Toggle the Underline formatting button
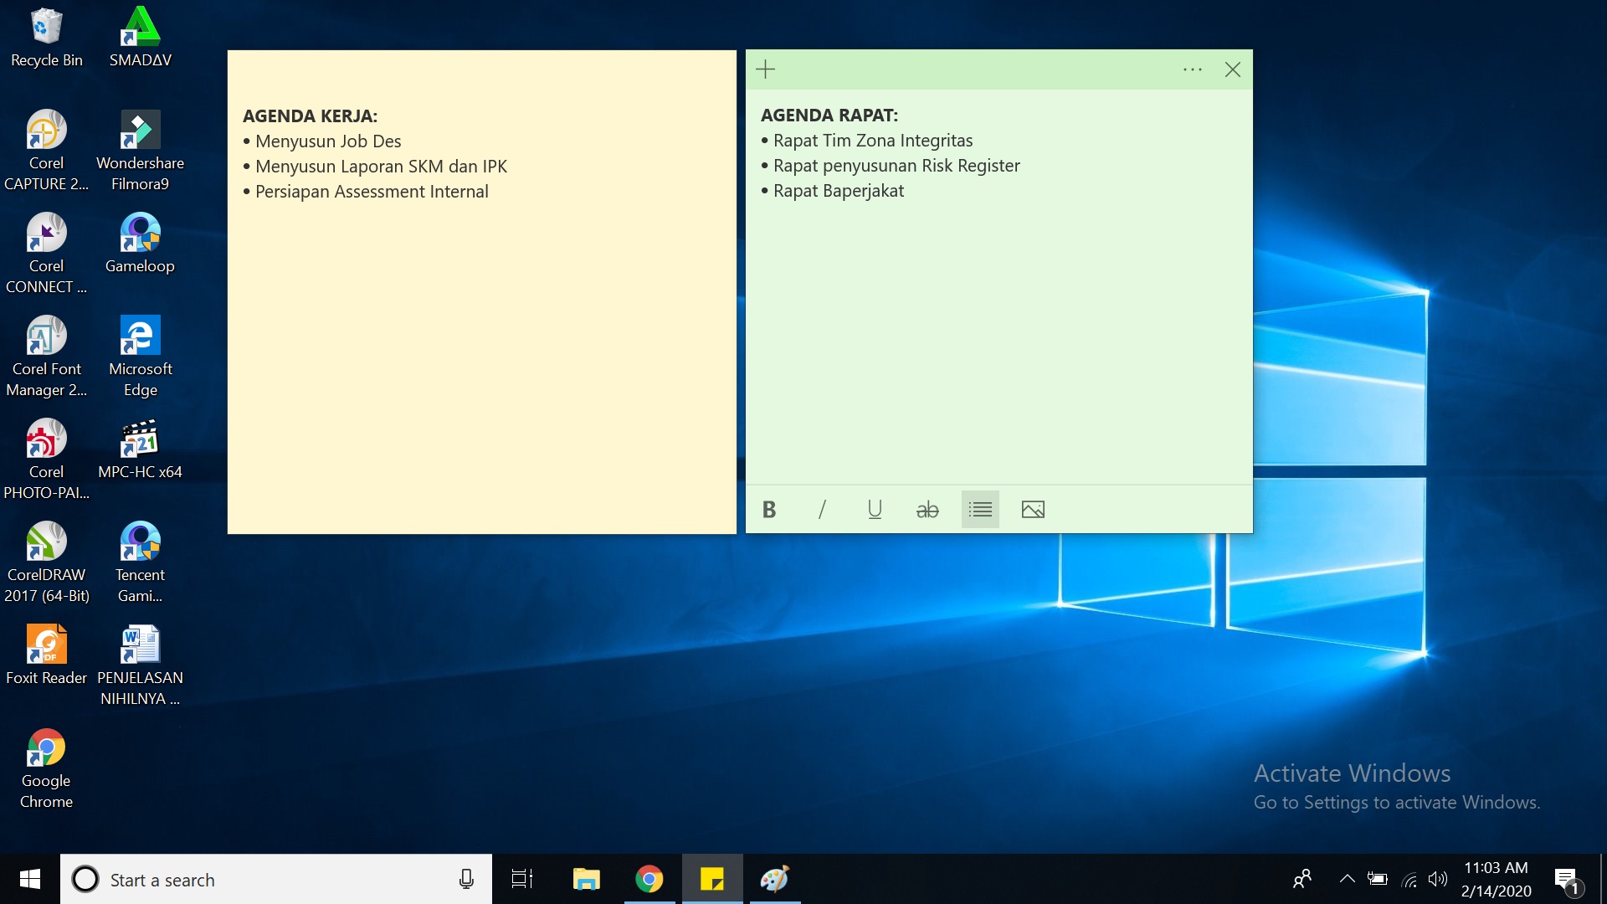Screen dimensions: 1607x904 point(874,509)
